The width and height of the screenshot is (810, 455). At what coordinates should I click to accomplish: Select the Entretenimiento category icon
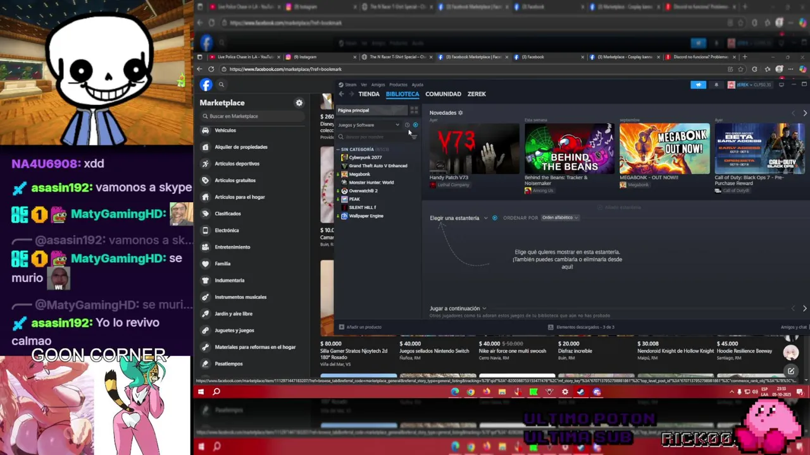(205, 247)
